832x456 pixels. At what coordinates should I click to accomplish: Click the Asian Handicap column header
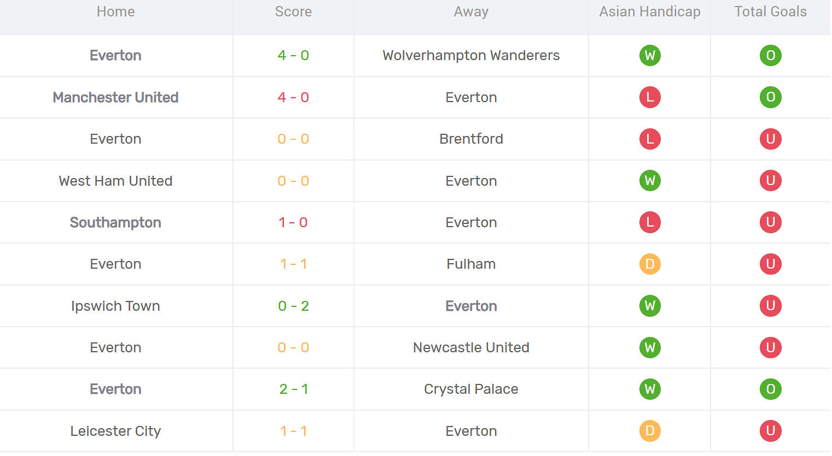650,11
